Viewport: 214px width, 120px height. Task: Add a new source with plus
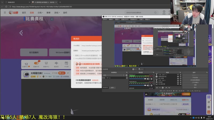[157, 88]
